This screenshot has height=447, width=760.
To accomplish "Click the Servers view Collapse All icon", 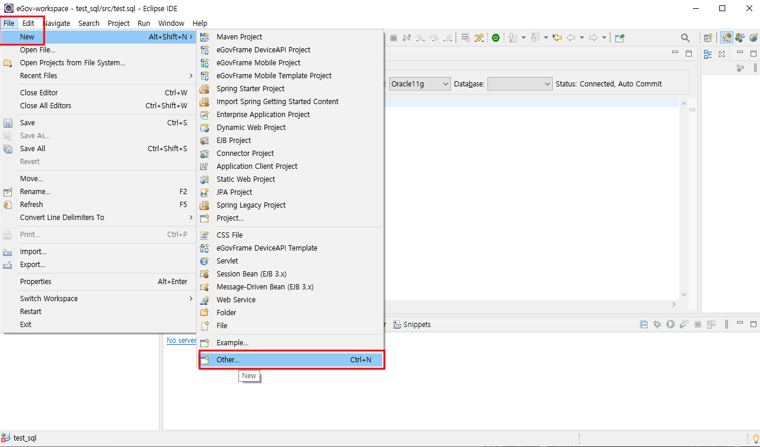I will pos(643,324).
